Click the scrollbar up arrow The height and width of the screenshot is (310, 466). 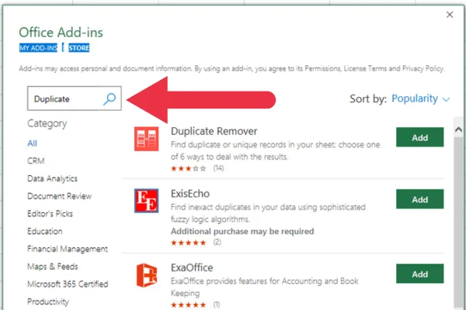pos(458,129)
